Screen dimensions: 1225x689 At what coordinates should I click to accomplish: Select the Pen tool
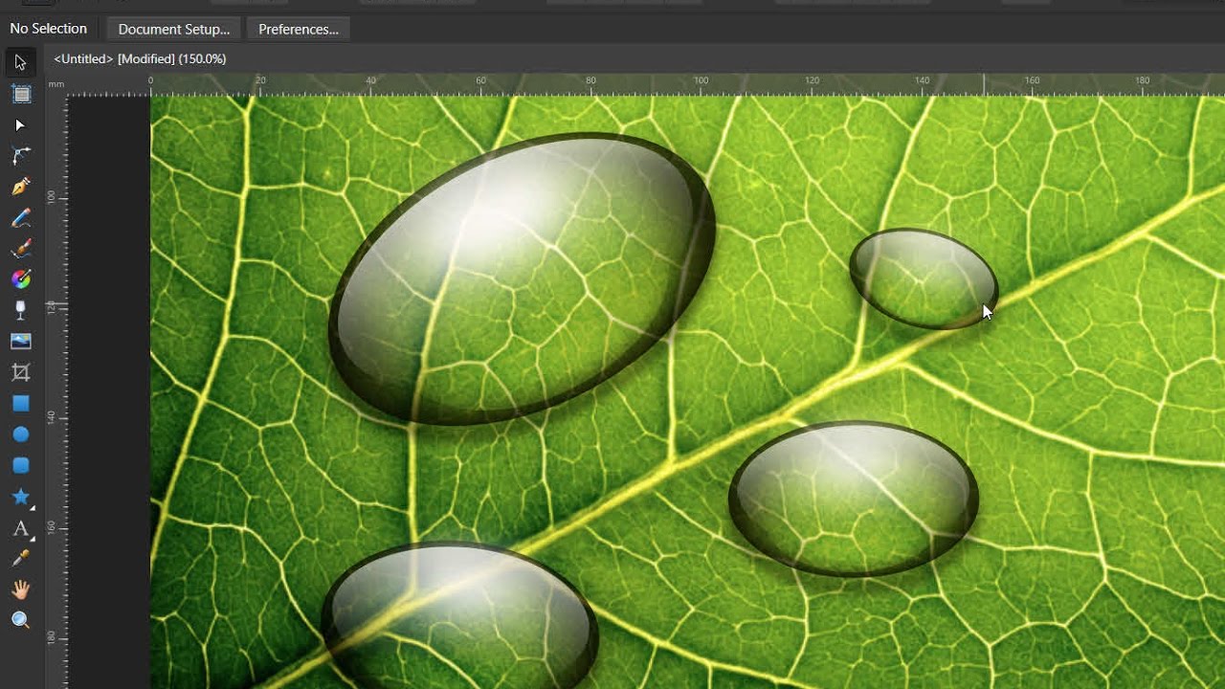(x=20, y=187)
